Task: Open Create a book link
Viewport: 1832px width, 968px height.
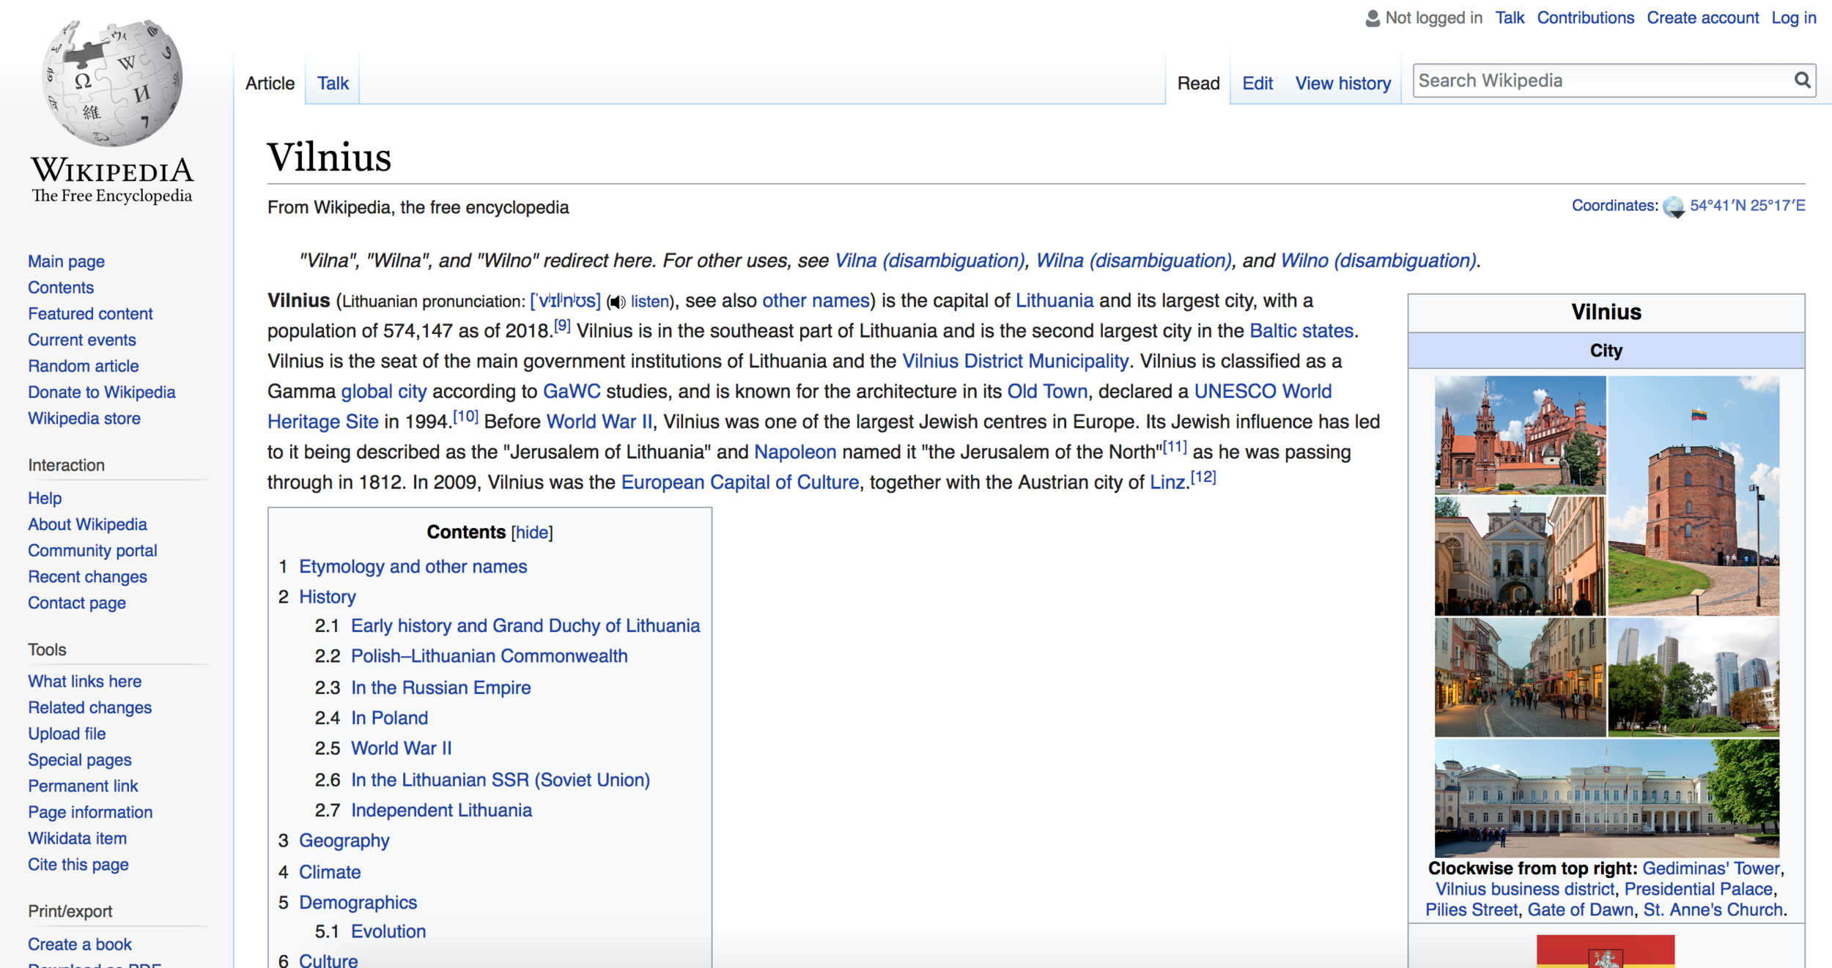Action: click(79, 945)
